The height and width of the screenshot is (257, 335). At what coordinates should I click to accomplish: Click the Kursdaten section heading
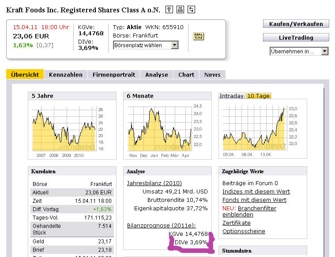click(43, 171)
